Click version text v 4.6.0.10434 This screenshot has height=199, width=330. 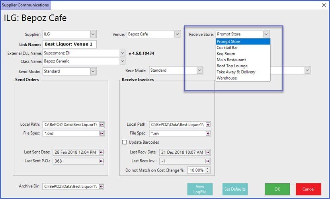click(141, 53)
